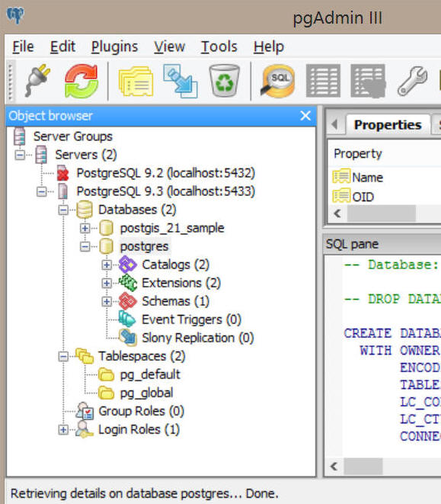This screenshot has width=441, height=504.
Task: Click the Catalogs purple icon
Action: coord(128,265)
